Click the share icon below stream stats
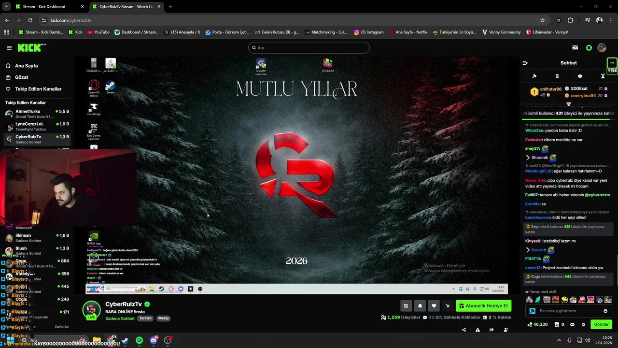Screen dimensions: 618x348 click(x=464, y=330)
